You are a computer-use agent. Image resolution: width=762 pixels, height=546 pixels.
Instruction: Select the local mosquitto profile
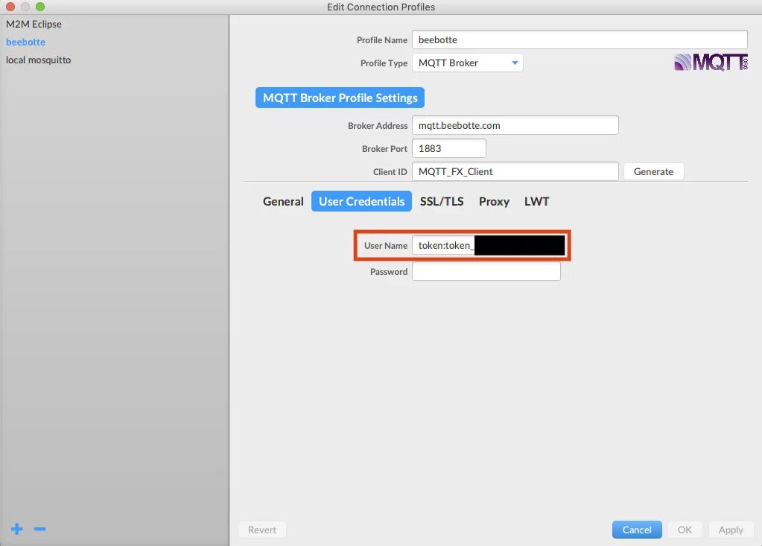click(x=38, y=60)
